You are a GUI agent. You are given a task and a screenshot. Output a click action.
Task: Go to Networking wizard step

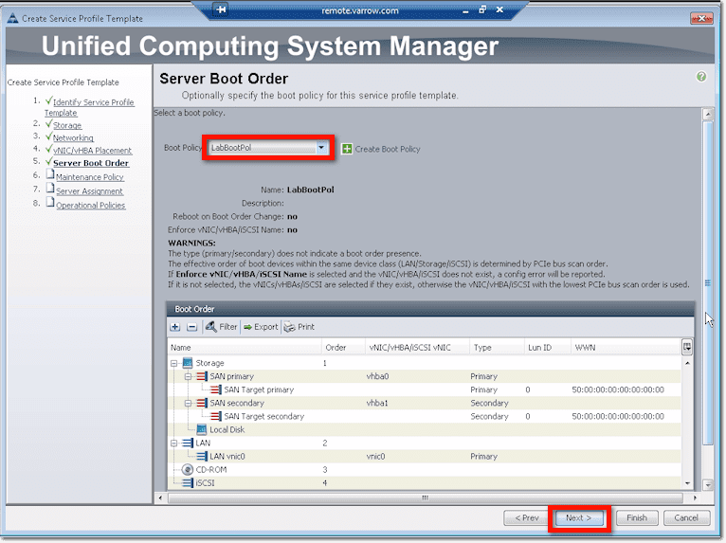click(73, 138)
